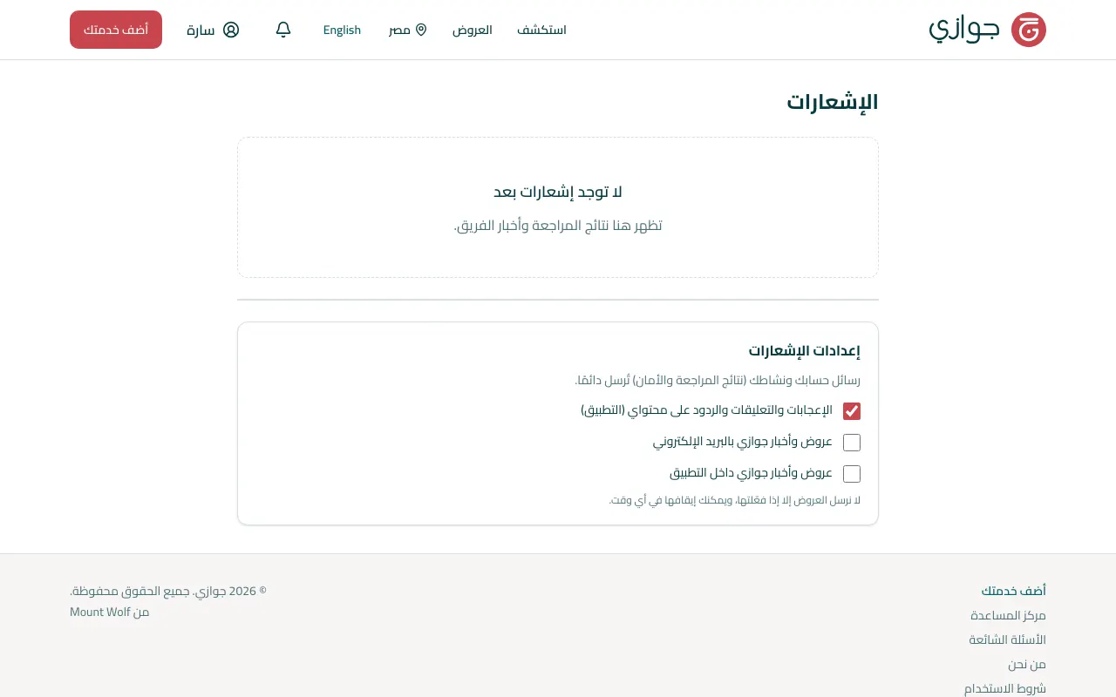Click the الإشعارات page heading
Viewport: 1116px width, 697px height.
833,102
